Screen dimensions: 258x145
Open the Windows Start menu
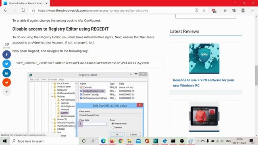(x=5, y=141)
